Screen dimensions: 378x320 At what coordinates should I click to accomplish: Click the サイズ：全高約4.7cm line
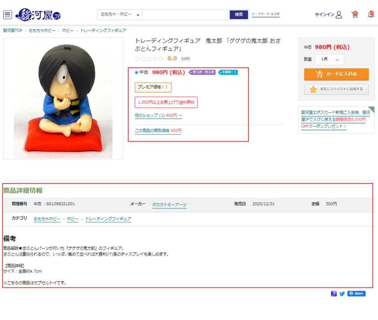pyautogui.click(x=22, y=271)
